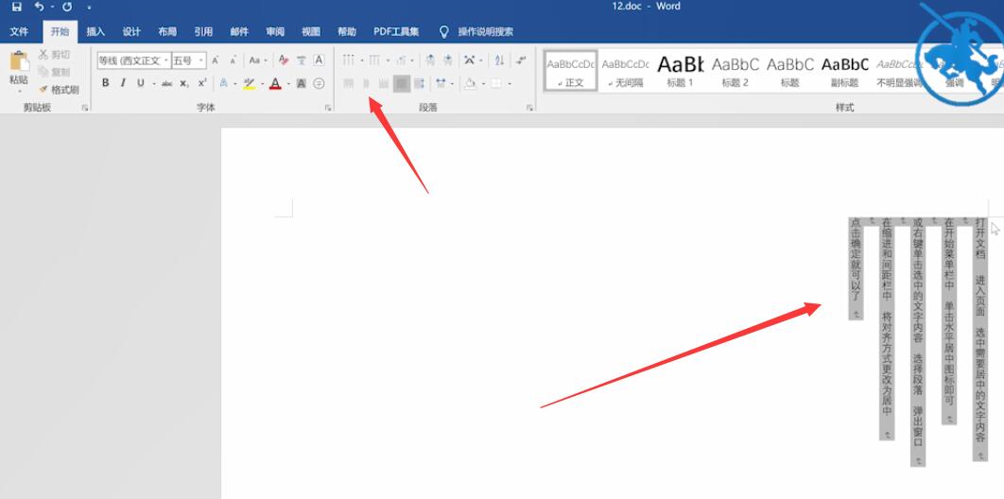Viewport: 1004px width, 499px height.
Task: Toggle Underline formatting
Action: pos(140,83)
